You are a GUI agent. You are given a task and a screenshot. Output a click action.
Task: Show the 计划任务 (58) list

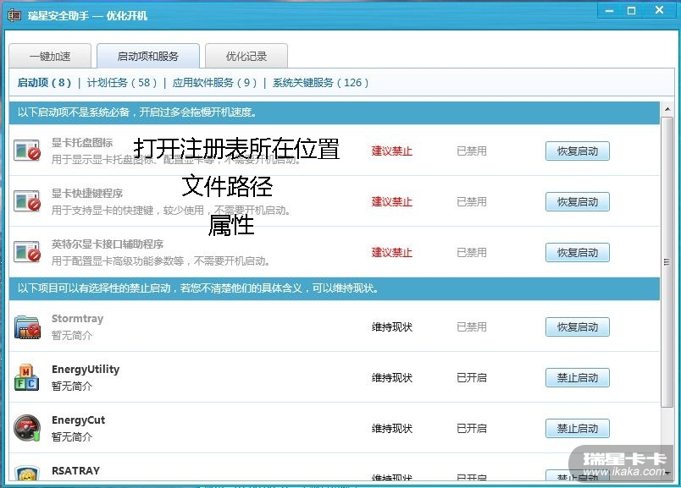[x=123, y=83]
